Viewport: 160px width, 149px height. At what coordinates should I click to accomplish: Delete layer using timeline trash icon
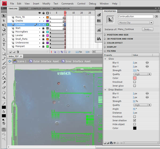coord(18,52)
